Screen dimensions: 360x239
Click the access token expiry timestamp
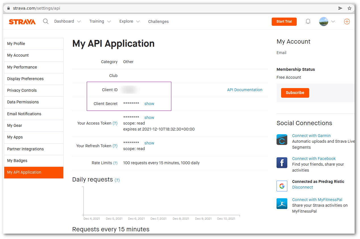159,129
